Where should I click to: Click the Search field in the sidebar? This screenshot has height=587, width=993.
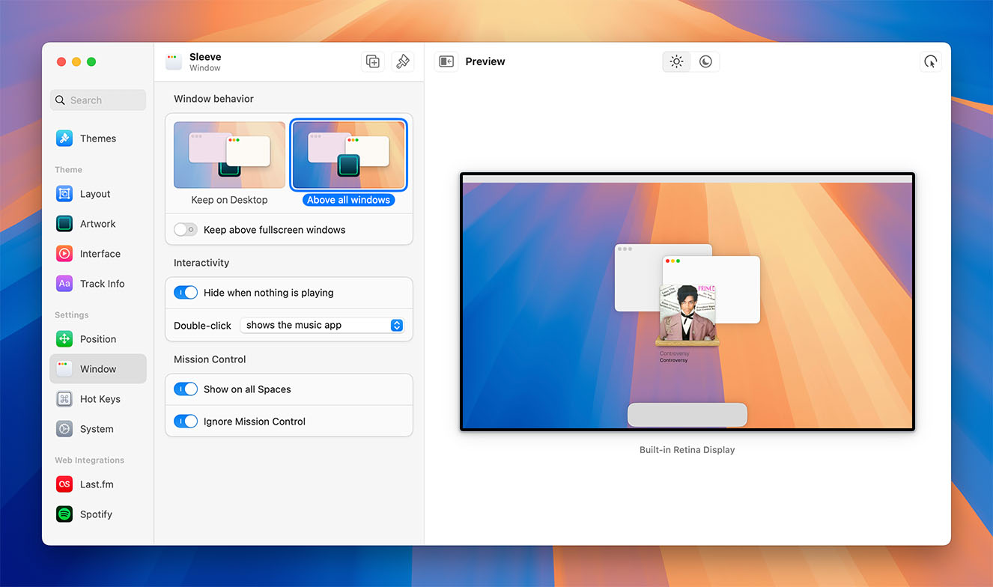coord(99,100)
